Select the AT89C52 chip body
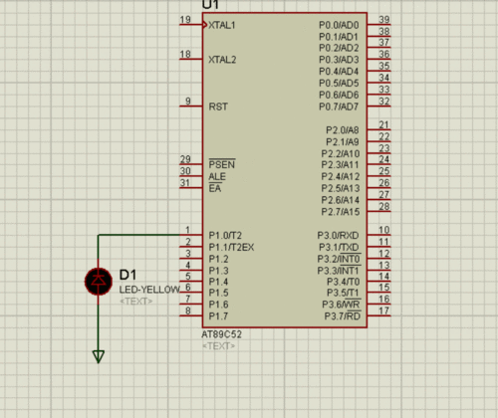This screenshot has height=418, width=498. [285, 170]
